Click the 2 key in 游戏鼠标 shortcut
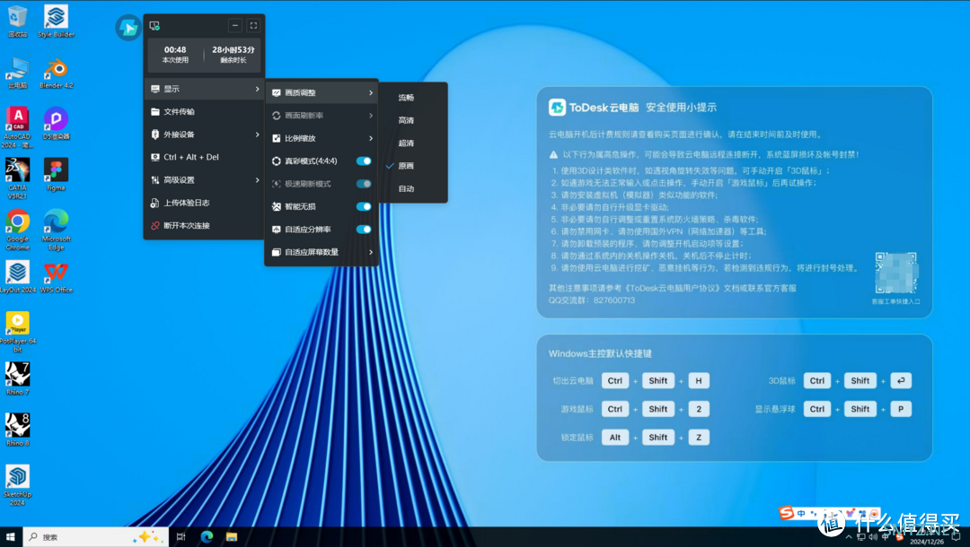The height and width of the screenshot is (547, 970). click(x=699, y=409)
